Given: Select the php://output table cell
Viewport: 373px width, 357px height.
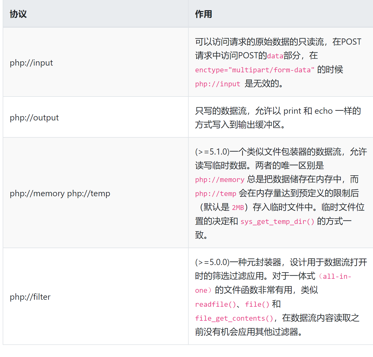Looking at the screenshot, I should coord(96,117).
